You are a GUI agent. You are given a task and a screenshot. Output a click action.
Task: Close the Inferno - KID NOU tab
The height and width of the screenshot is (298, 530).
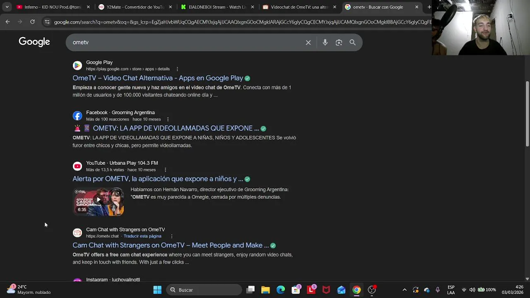(x=88, y=7)
